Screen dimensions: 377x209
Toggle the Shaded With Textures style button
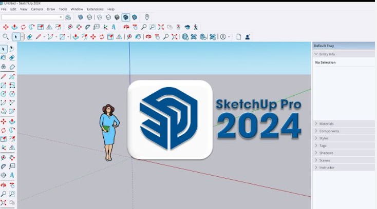tap(126, 17)
